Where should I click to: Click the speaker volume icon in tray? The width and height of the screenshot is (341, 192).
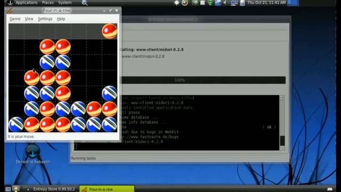click(x=225, y=3)
